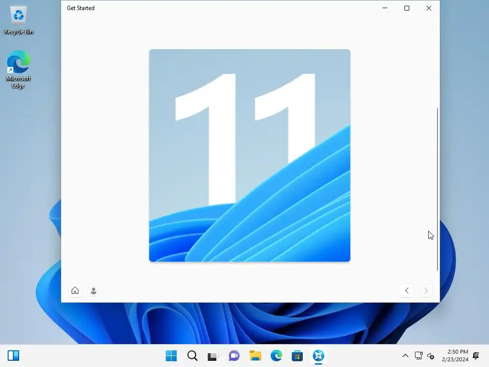The height and width of the screenshot is (367, 489).
Task: Open Microsoft Store from the taskbar
Action: point(297,356)
